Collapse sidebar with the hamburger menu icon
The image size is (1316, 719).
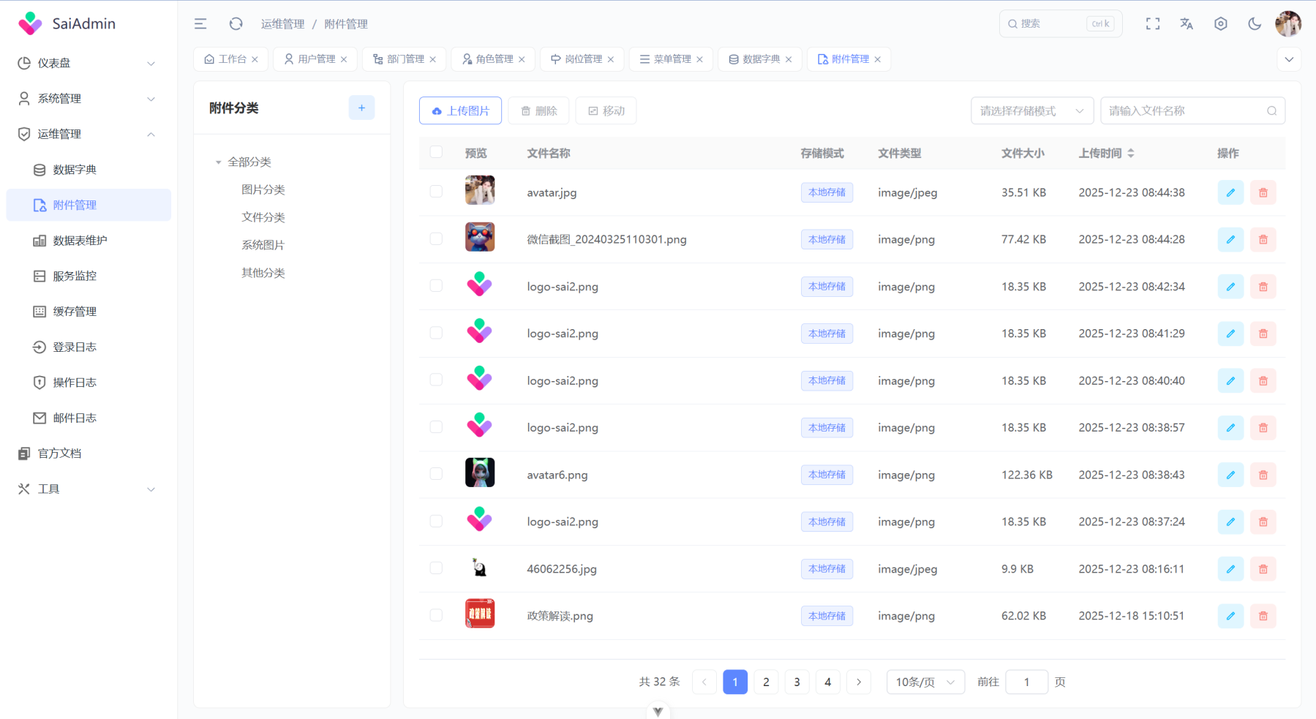(x=200, y=24)
